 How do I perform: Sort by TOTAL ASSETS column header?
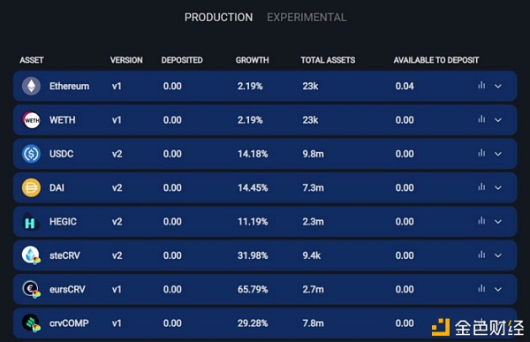pyautogui.click(x=328, y=60)
